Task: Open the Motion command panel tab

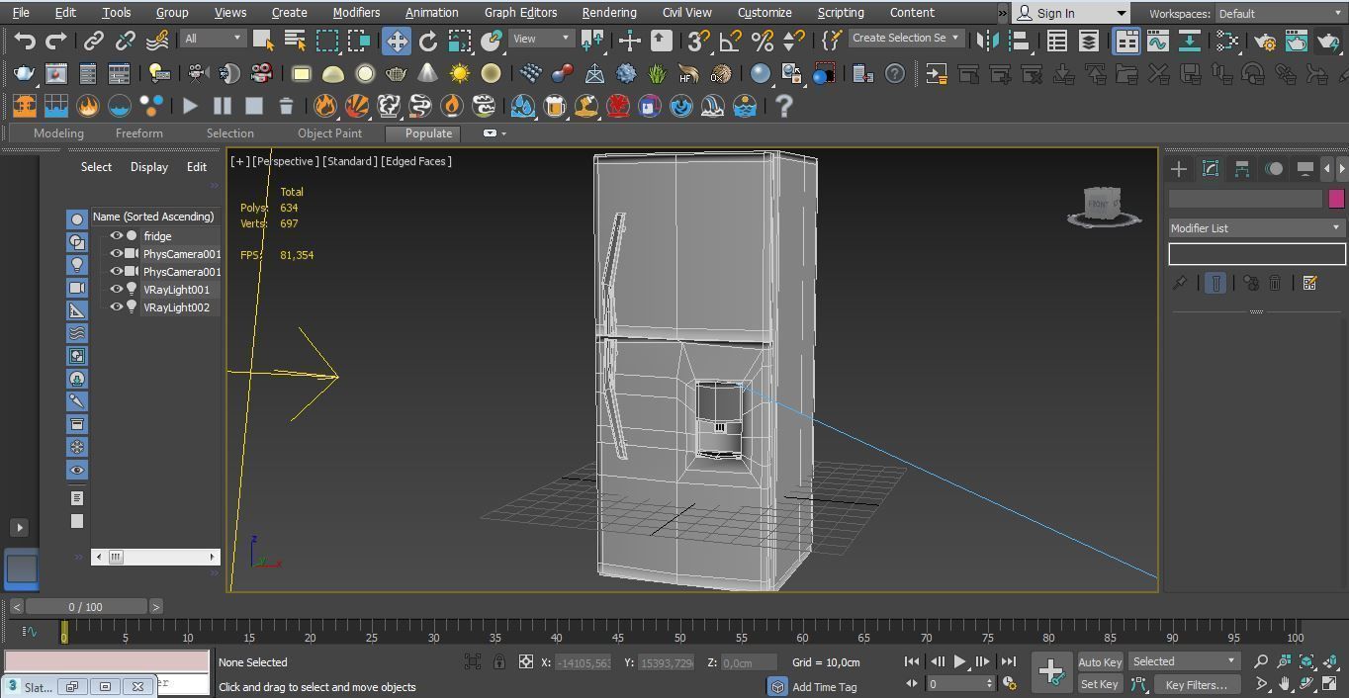Action: (1274, 169)
